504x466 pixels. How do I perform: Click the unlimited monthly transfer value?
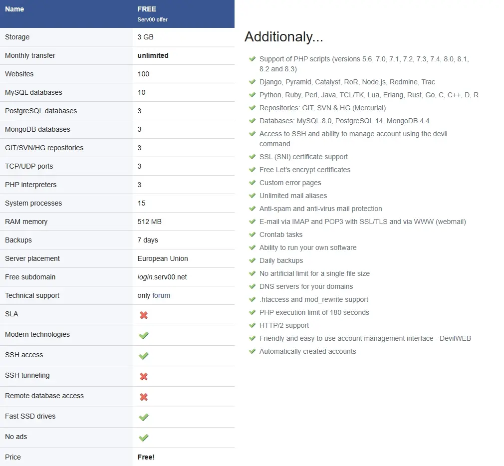coord(153,55)
